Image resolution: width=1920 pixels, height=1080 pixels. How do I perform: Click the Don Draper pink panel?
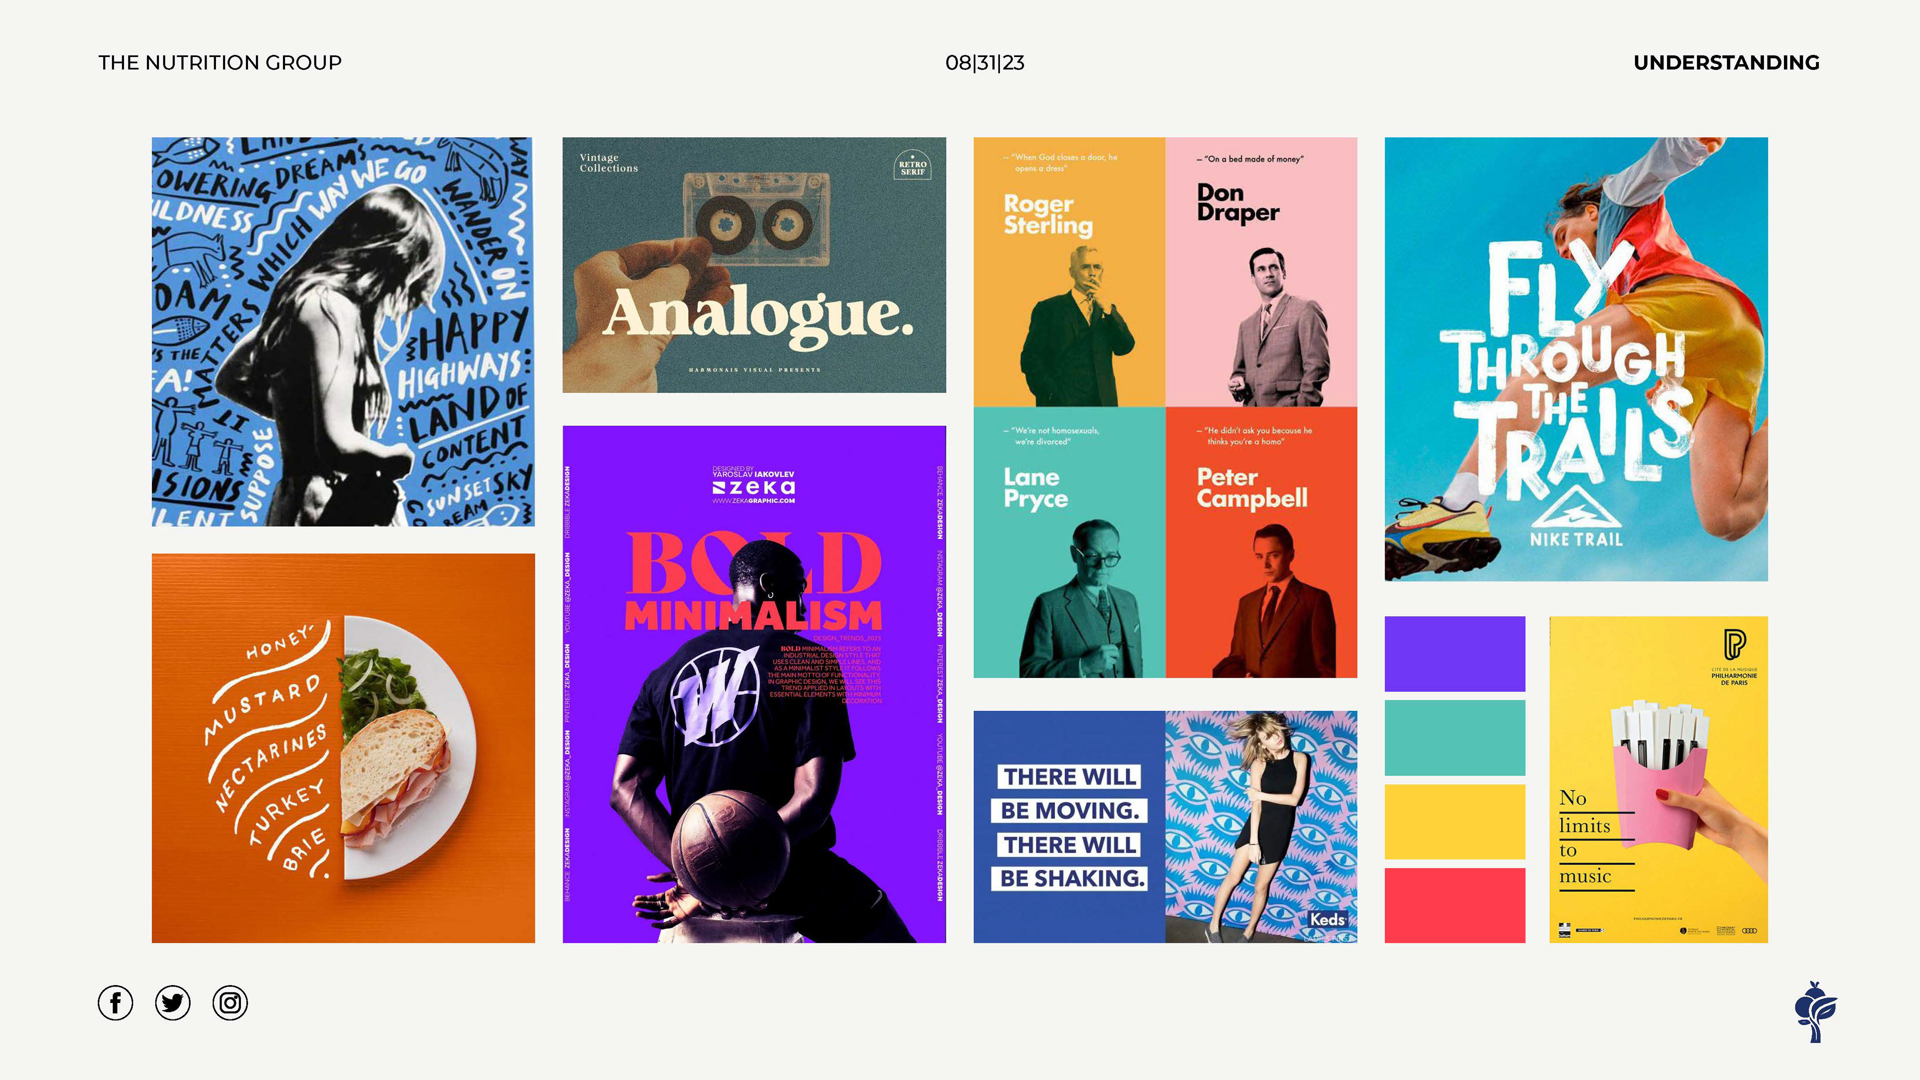point(1261,272)
